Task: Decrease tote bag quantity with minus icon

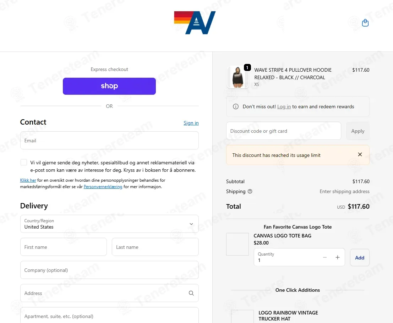Action: [x=324, y=257]
